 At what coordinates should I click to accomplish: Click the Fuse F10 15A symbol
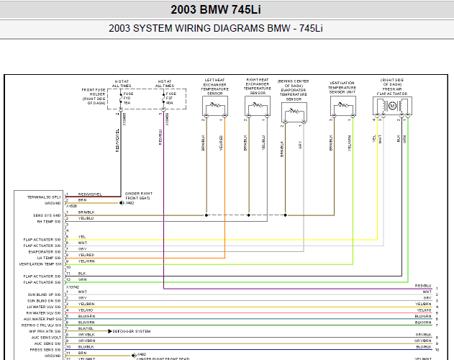121,98
